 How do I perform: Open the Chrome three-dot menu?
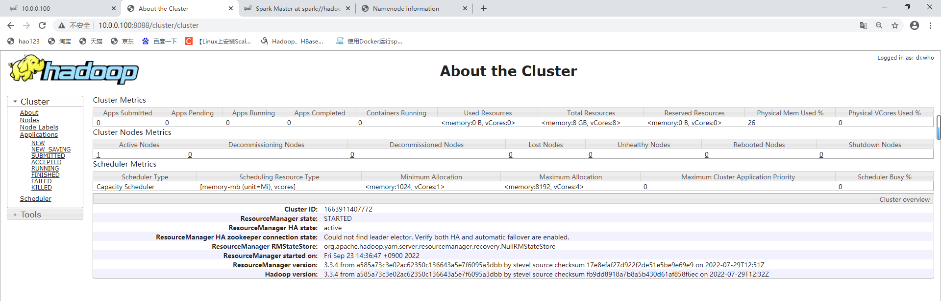point(930,25)
